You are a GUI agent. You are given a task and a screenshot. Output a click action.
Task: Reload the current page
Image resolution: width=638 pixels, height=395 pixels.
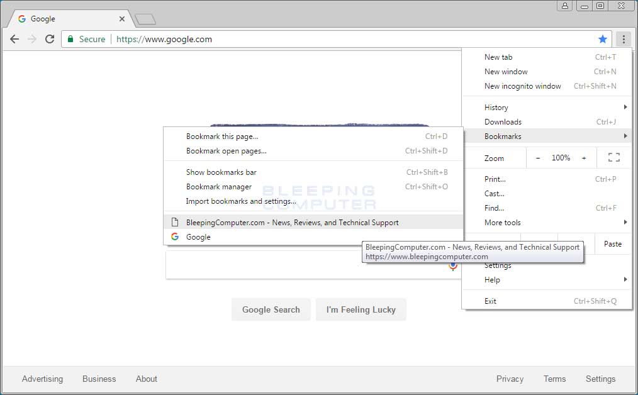(50, 39)
